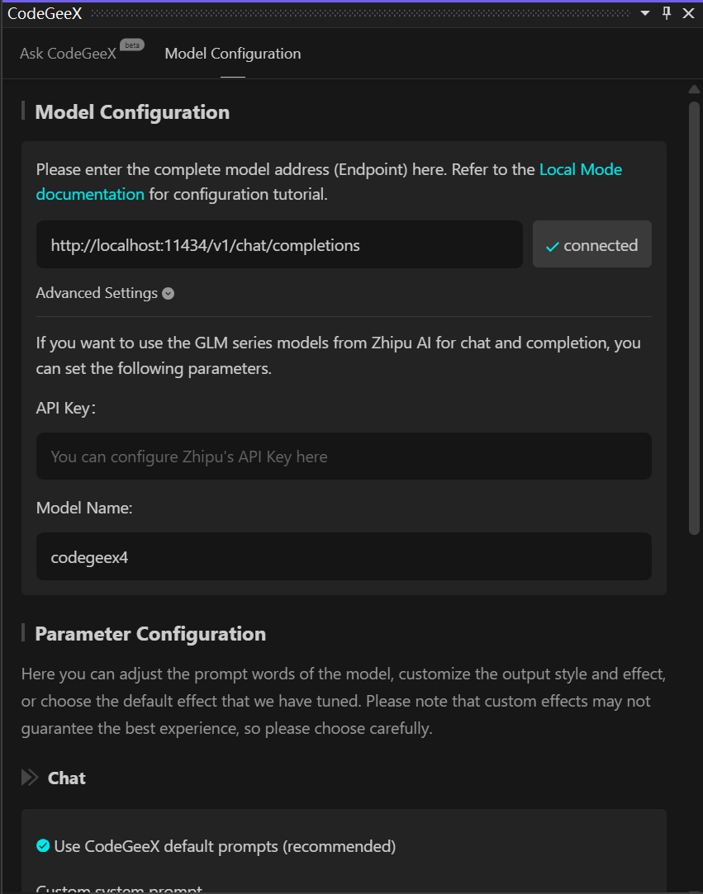Focus the Zhipu API Key field
Viewport: 703px width, 894px height.
pos(344,456)
